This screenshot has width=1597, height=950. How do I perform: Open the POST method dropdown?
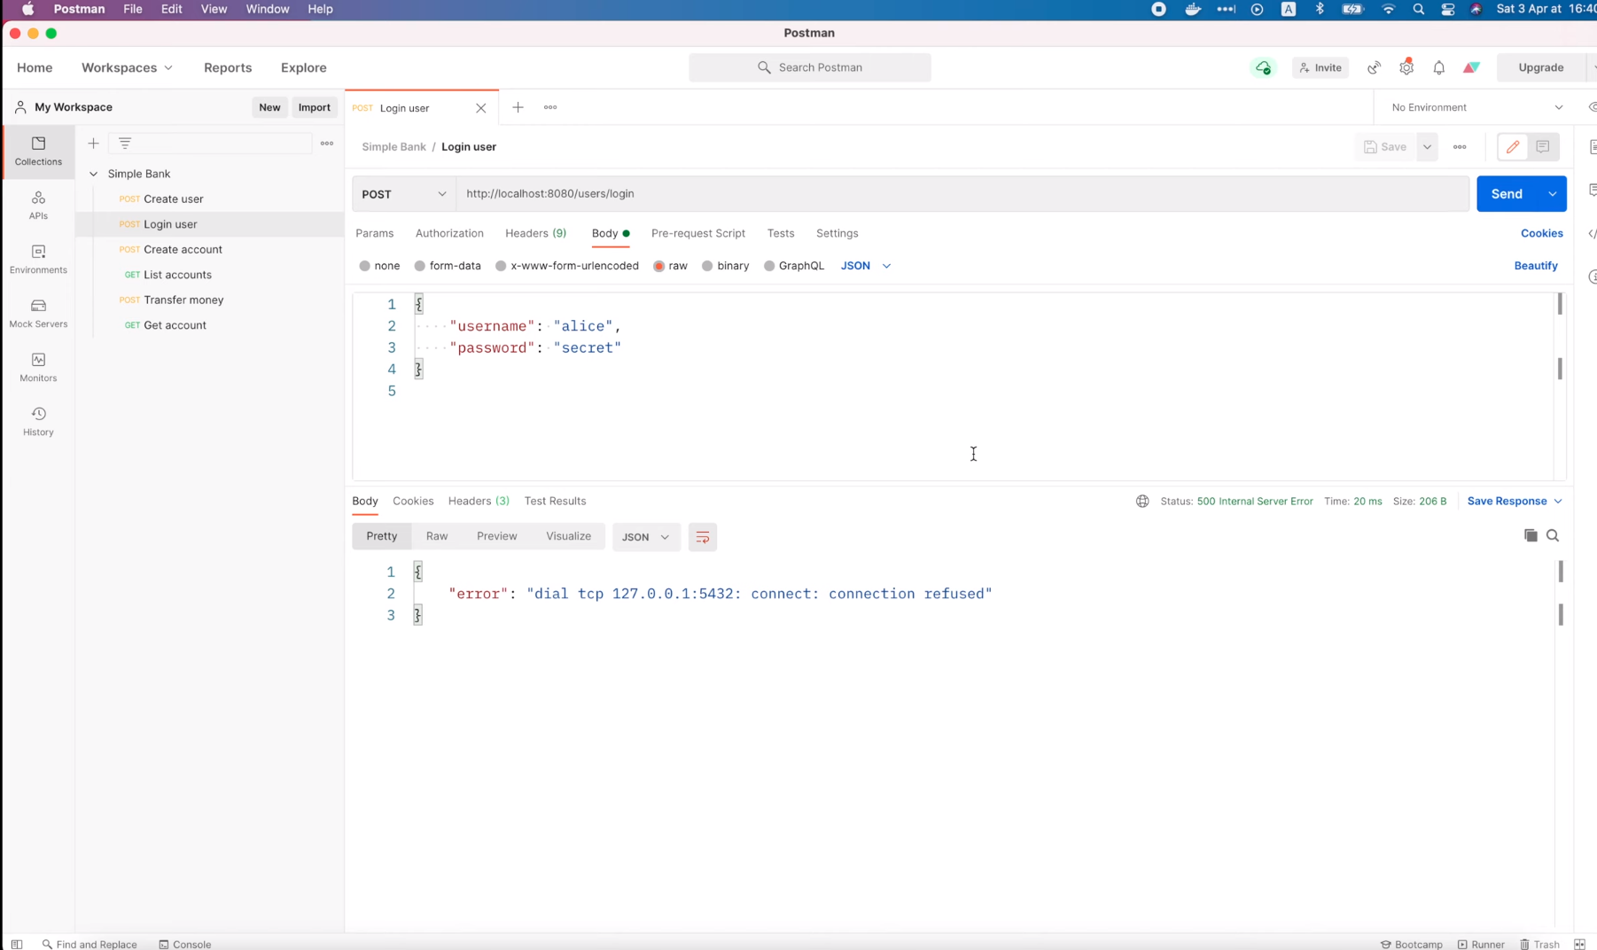[404, 194]
